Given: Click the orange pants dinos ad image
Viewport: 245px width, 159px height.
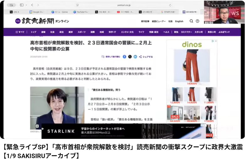Looking at the screenshot, I should pos(191,66).
